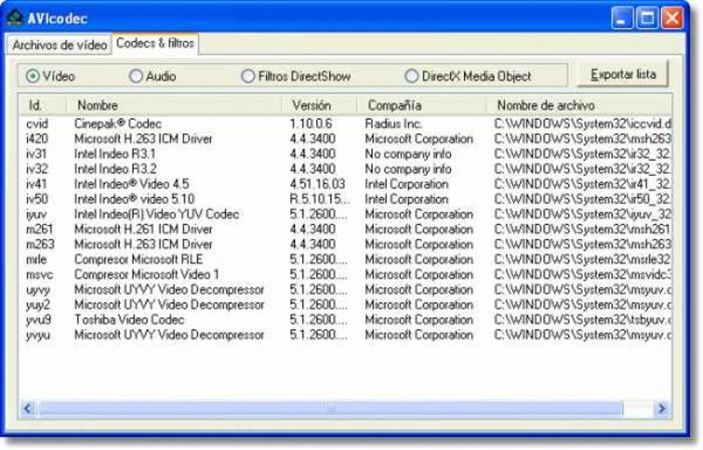
Task: Select the Intel Indeo R3.2 row
Action: coord(345,169)
